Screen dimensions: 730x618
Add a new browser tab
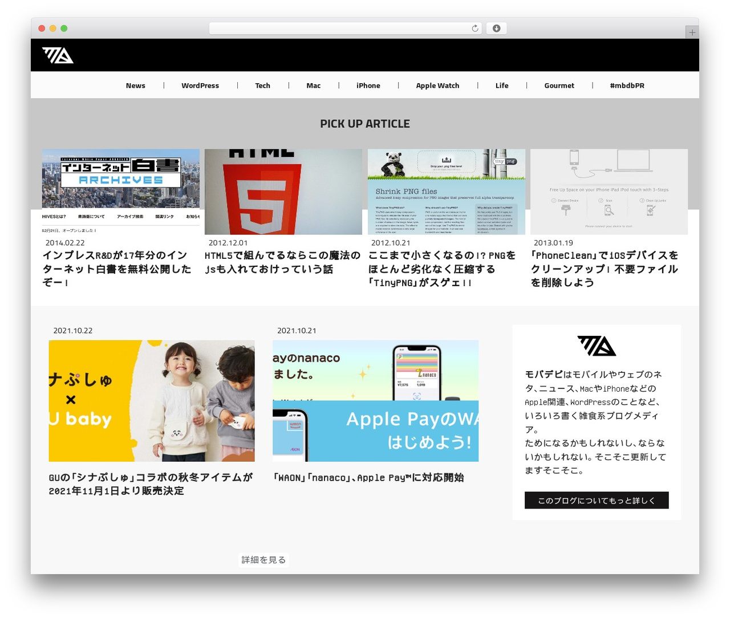[692, 32]
